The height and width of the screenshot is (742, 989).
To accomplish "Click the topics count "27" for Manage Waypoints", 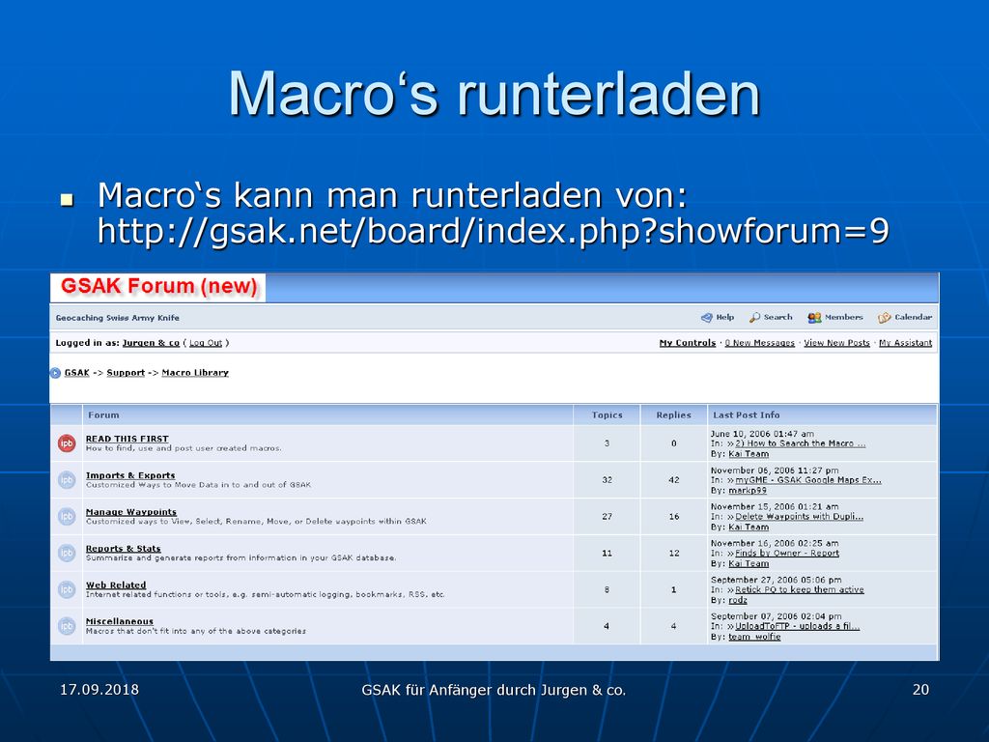I will click(607, 517).
